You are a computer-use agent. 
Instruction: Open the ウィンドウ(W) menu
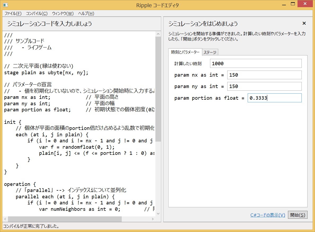click(63, 14)
